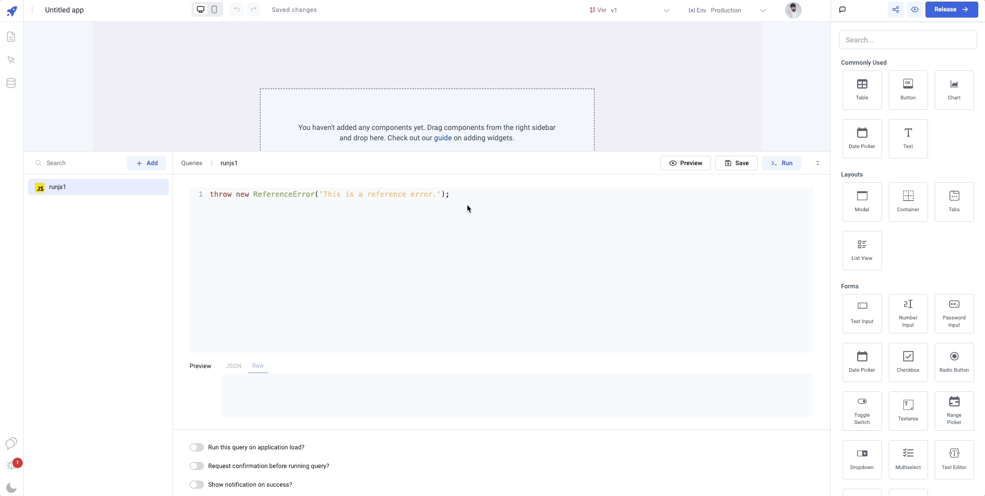Open the inspector panel
This screenshot has height=496, width=985.
11,60
